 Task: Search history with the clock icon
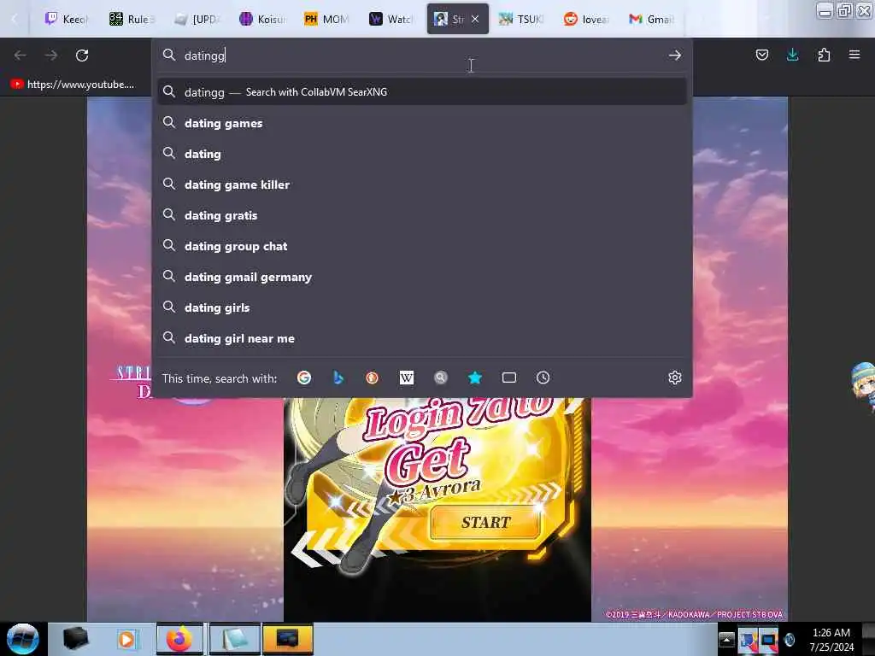pos(543,378)
